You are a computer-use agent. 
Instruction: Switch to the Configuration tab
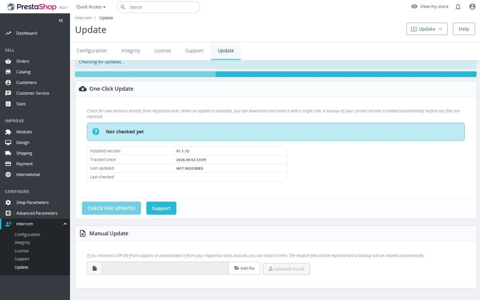click(x=92, y=51)
